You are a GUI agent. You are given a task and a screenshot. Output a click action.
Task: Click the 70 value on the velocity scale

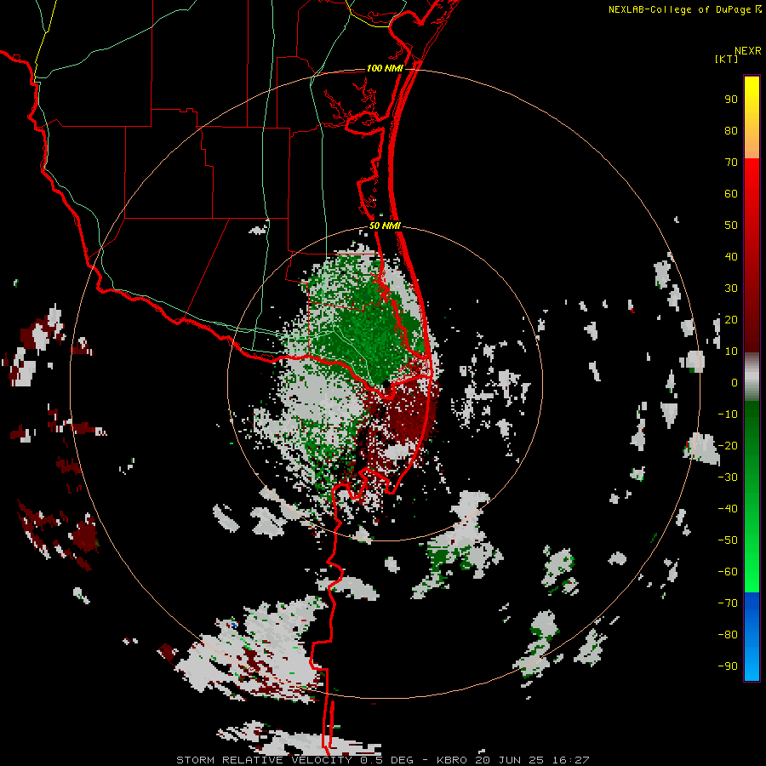(731, 163)
